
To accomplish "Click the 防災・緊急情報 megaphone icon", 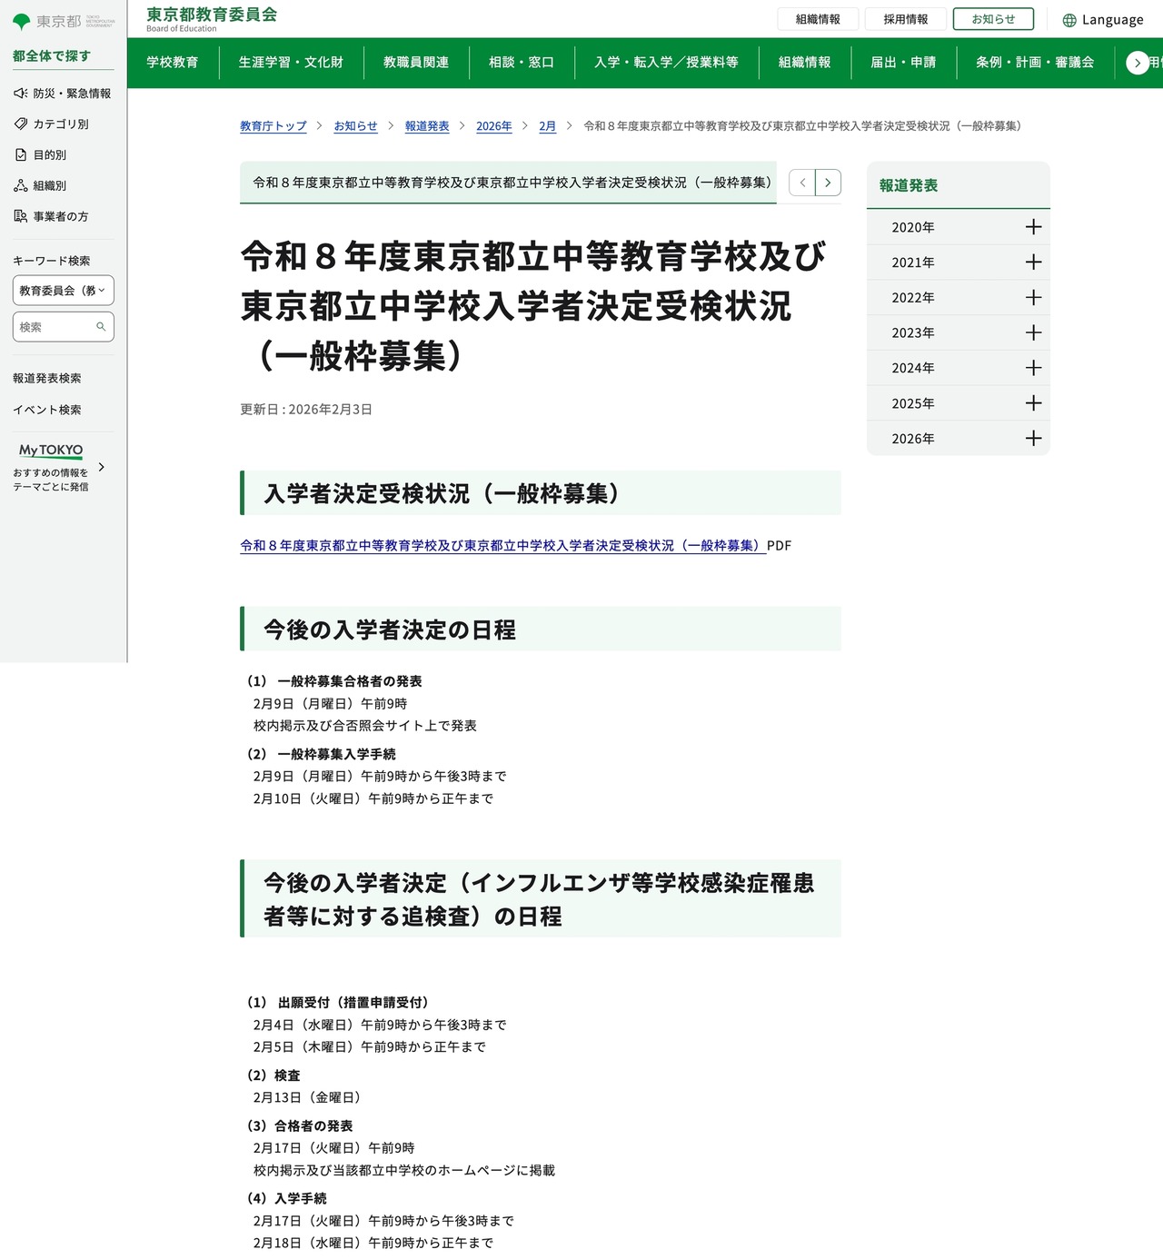I will [x=19, y=93].
